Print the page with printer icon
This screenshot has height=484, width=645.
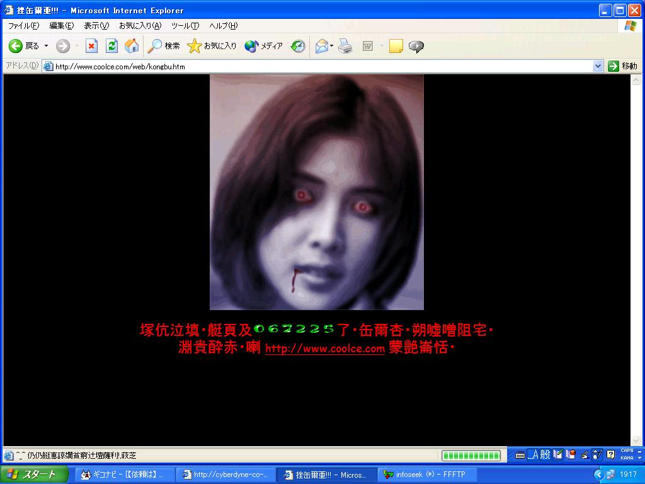345,46
